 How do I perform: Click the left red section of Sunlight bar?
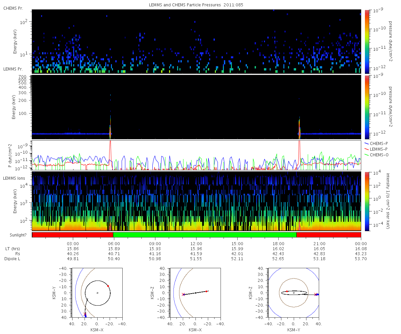pos(73,235)
